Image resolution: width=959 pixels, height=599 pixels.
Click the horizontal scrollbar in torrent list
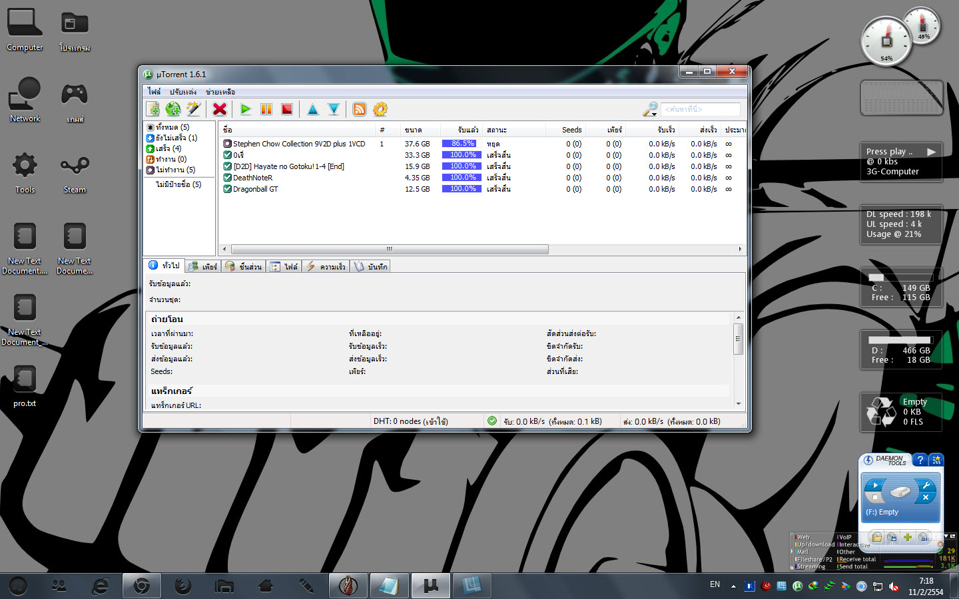point(390,250)
